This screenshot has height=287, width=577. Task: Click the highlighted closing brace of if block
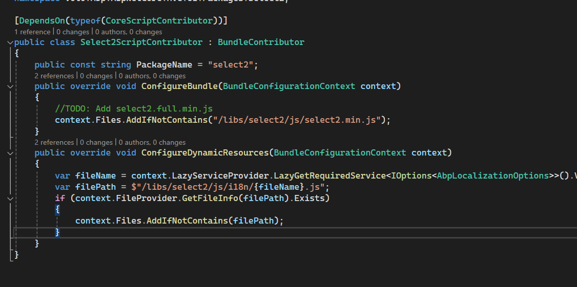point(57,232)
